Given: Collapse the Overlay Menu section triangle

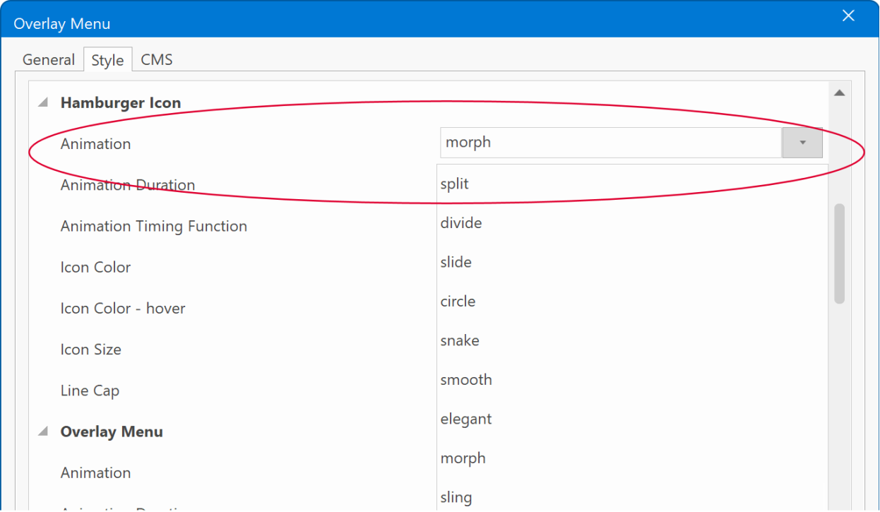Looking at the screenshot, I should (x=44, y=431).
